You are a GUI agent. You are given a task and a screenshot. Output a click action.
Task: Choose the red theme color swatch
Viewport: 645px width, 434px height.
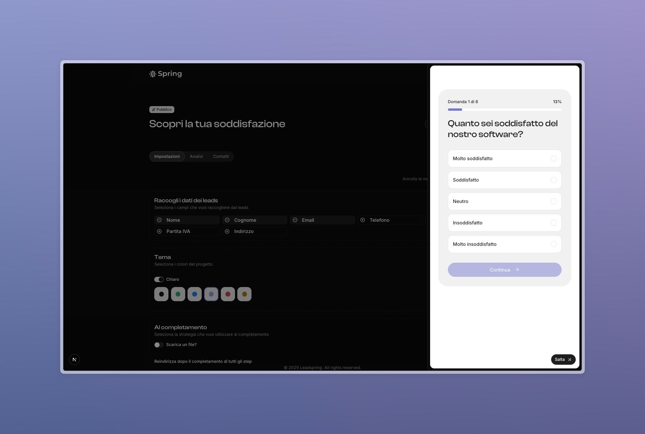point(228,294)
